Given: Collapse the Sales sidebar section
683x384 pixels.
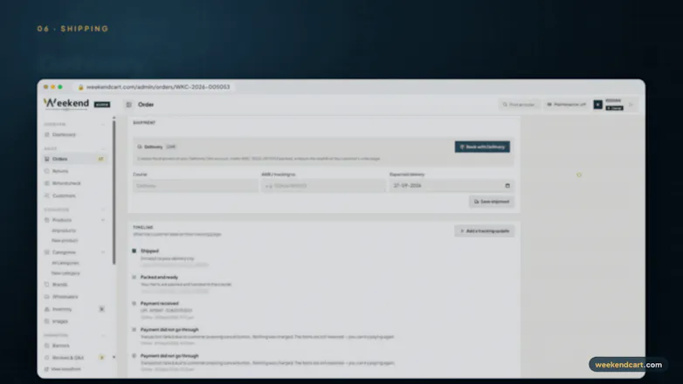Looking at the screenshot, I should tap(103, 149).
